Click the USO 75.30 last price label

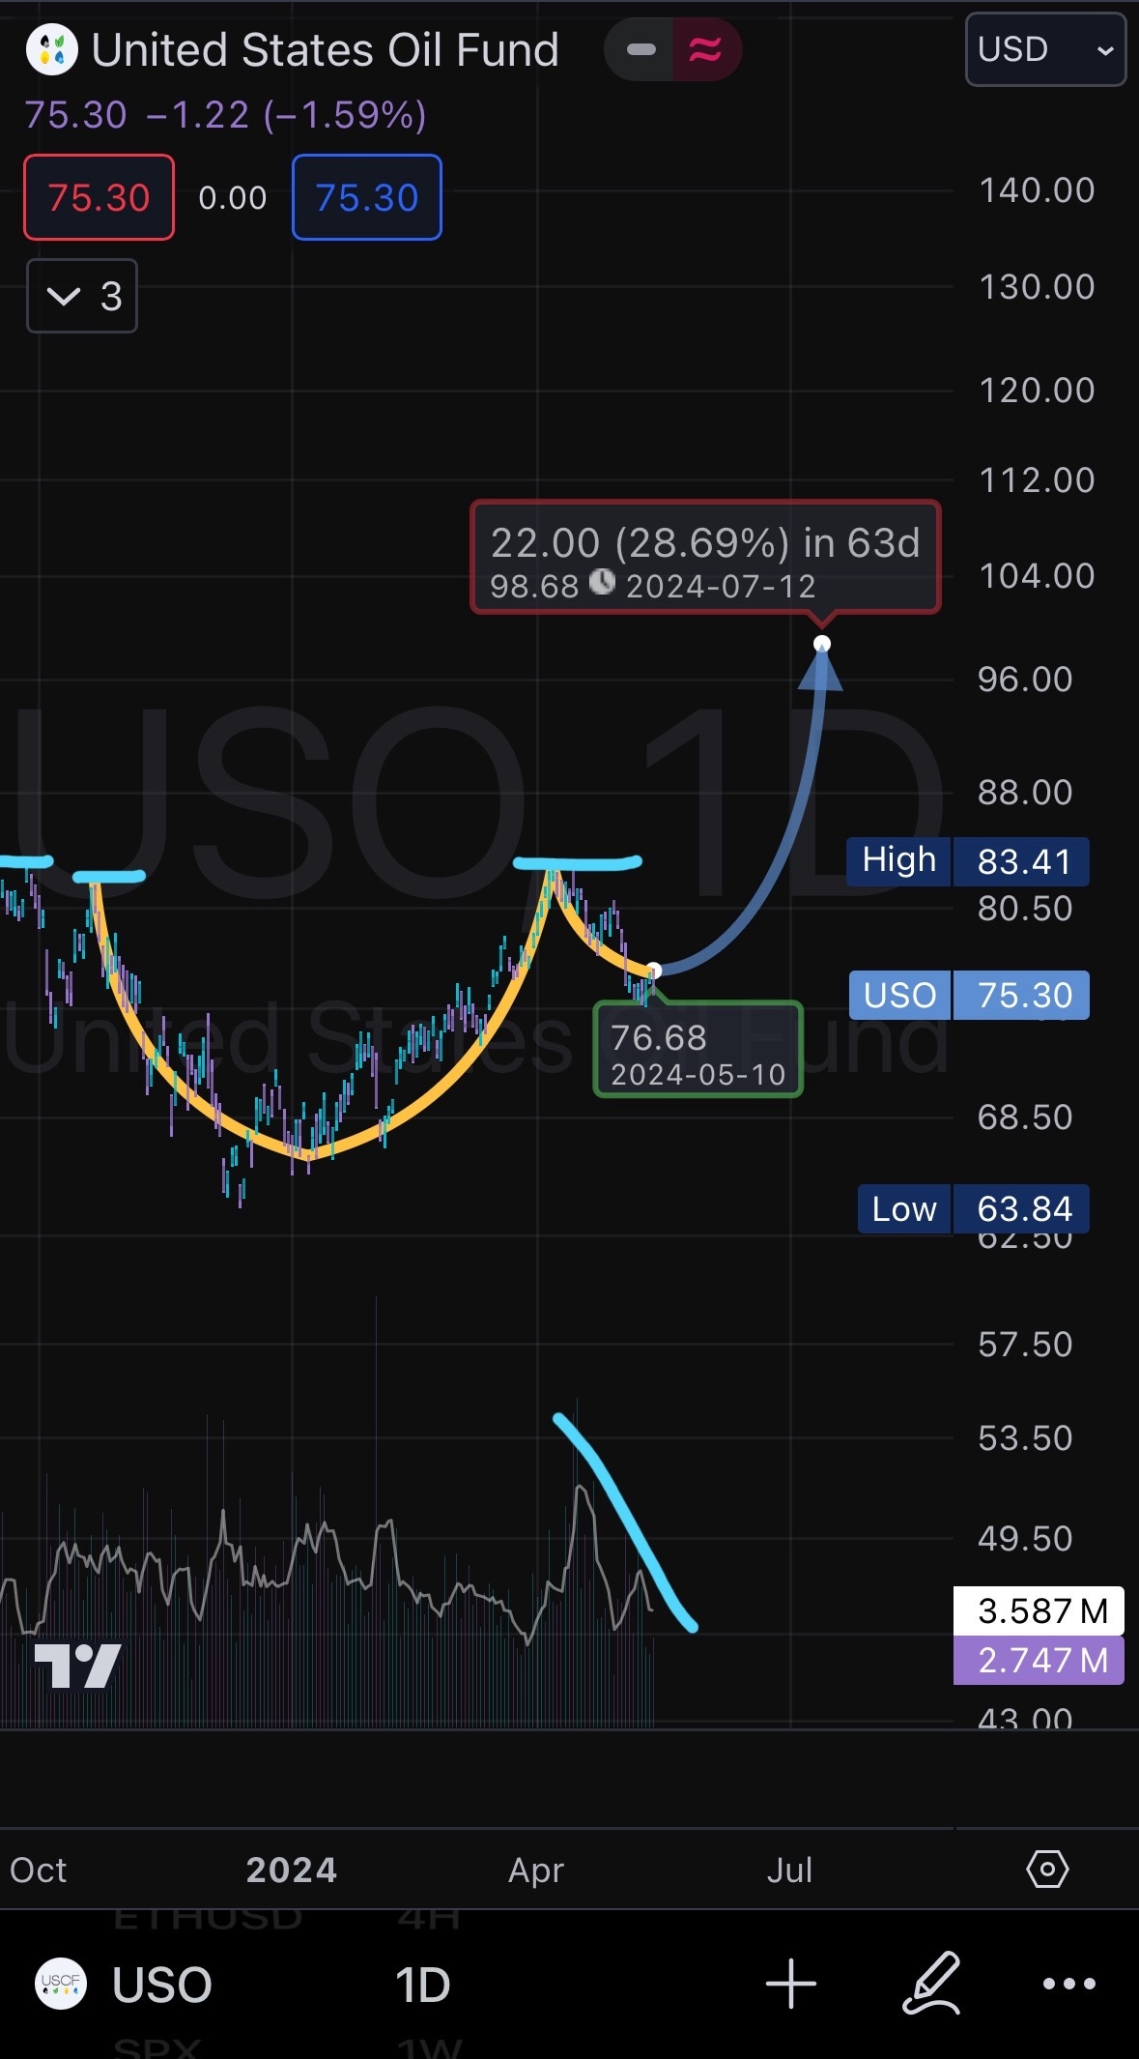(x=969, y=995)
